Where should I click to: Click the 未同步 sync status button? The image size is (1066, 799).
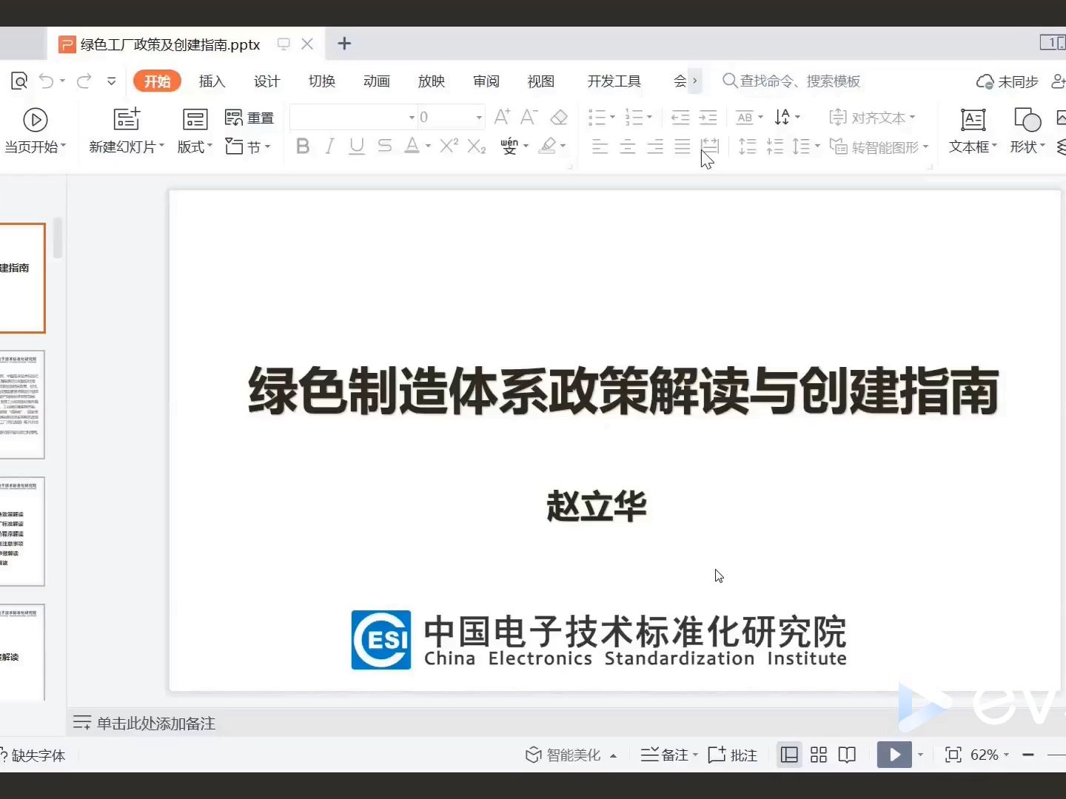1008,81
